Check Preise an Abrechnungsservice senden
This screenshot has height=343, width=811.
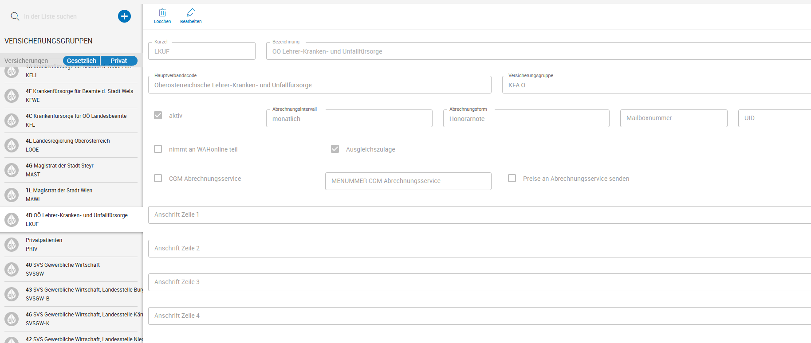click(x=512, y=178)
